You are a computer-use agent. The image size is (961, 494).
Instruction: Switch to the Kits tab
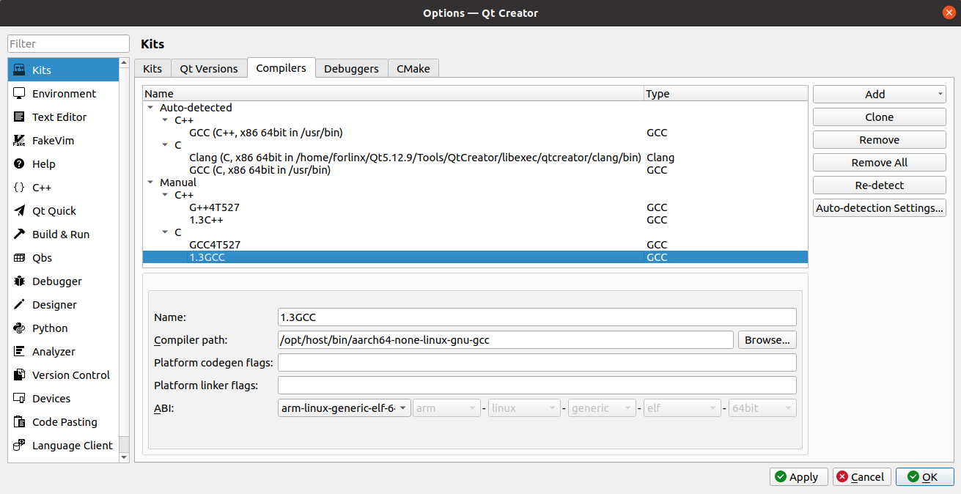(x=152, y=69)
